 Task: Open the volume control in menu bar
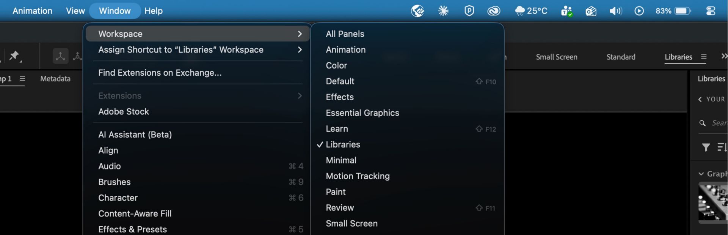click(615, 11)
